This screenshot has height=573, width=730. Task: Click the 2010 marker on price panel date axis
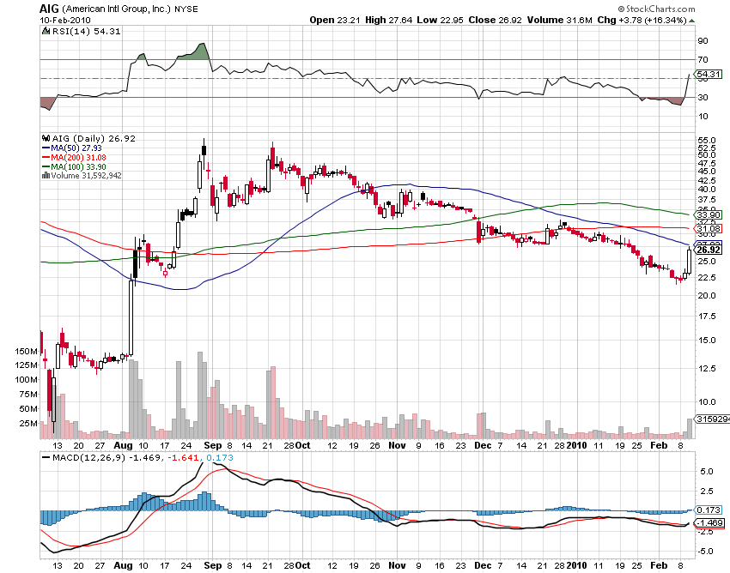pos(576,445)
